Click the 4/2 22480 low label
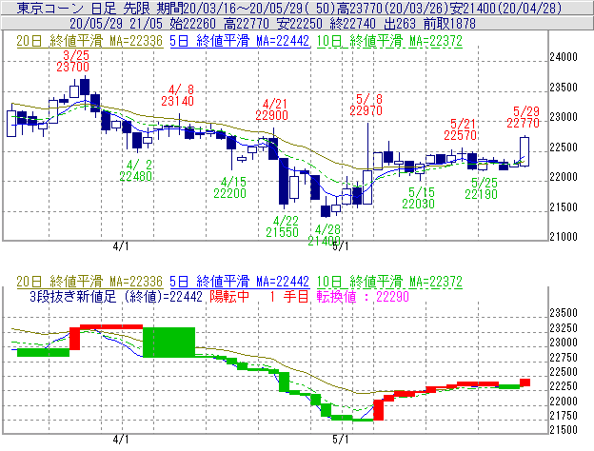Screen dimensions: 594x451 point(135,170)
